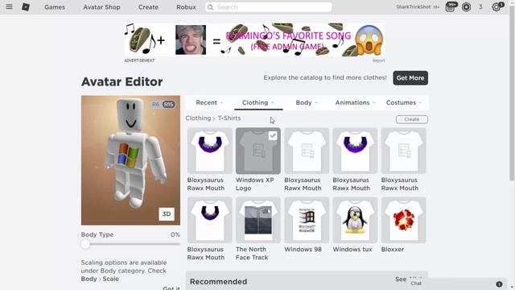
Task: Select the Bloxxer t-shirt
Action: point(403,220)
